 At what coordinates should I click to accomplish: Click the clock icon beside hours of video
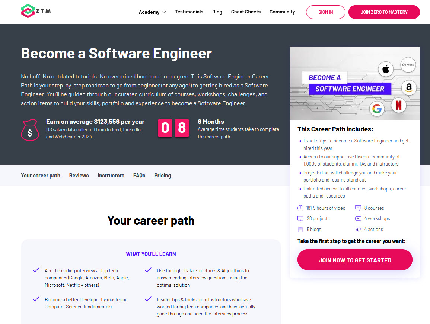coord(300,208)
